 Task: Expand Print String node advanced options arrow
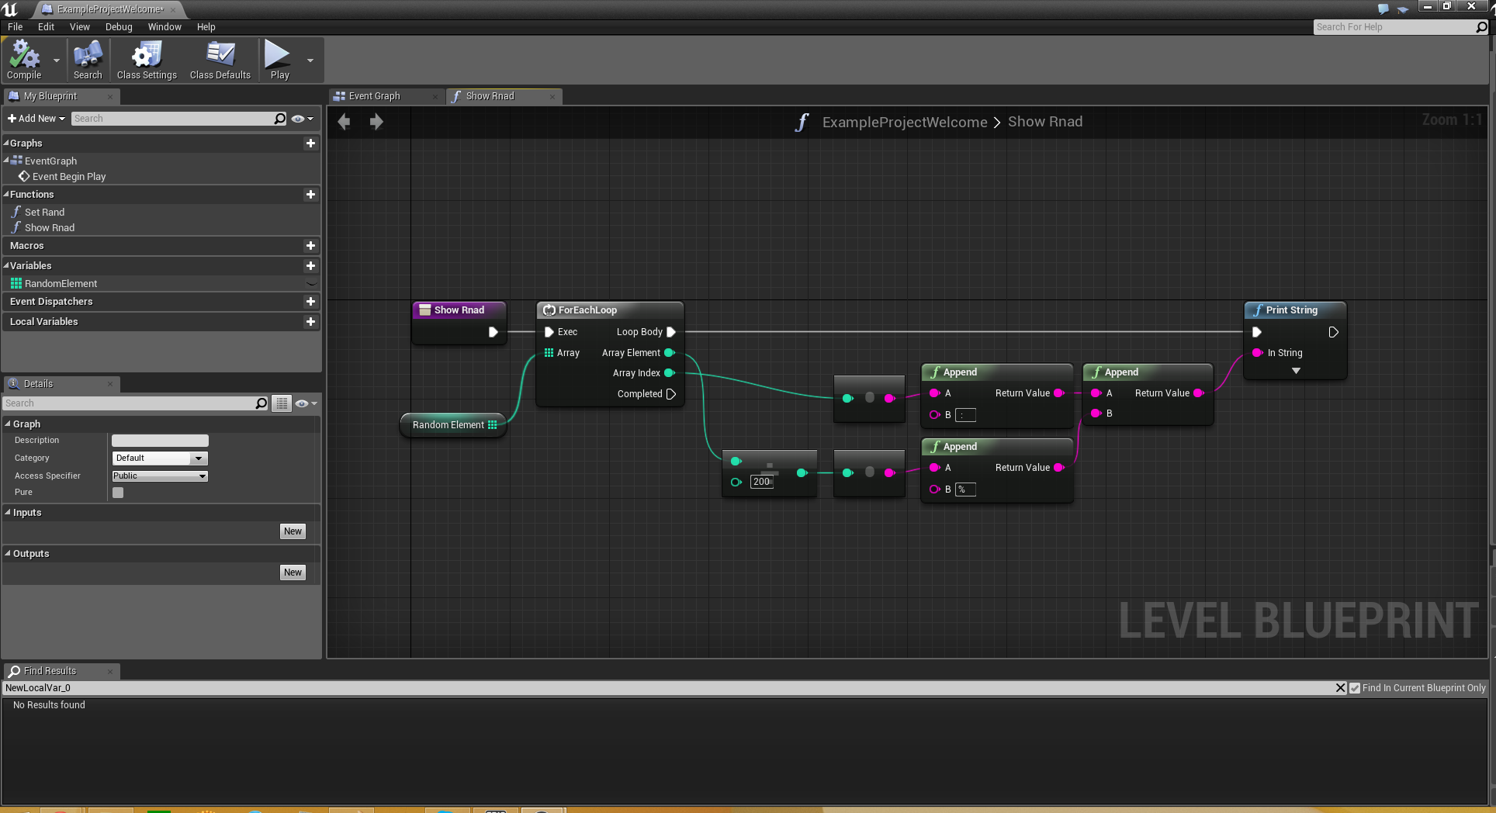coord(1296,371)
